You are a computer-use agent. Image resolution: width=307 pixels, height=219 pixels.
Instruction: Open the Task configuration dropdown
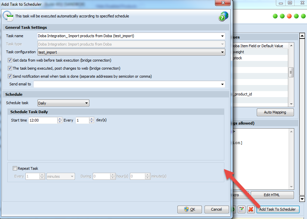[x=131, y=52]
